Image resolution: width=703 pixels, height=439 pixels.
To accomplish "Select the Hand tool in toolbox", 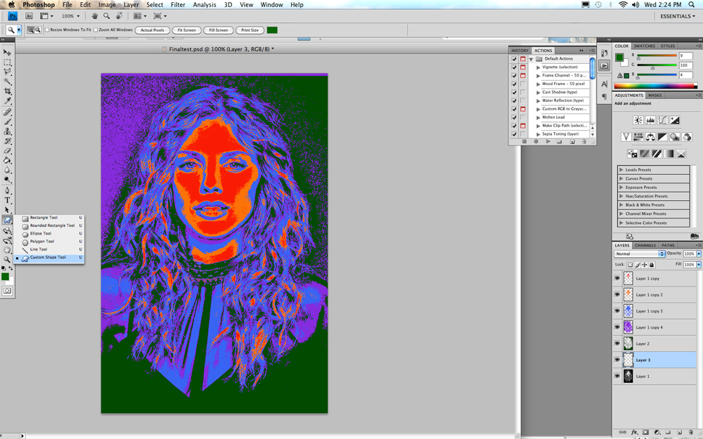I will click(7, 250).
